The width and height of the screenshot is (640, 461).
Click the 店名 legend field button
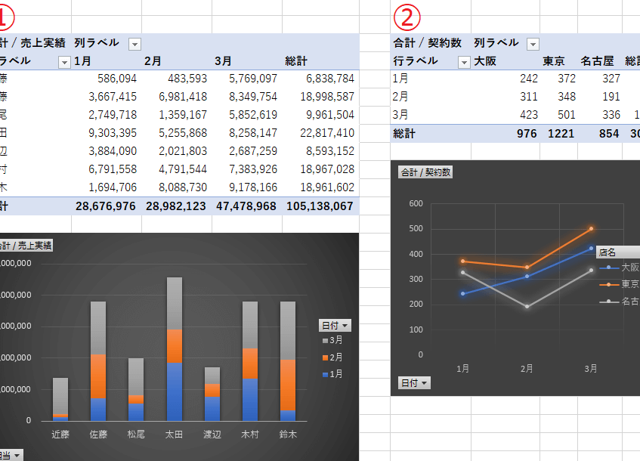(x=617, y=252)
